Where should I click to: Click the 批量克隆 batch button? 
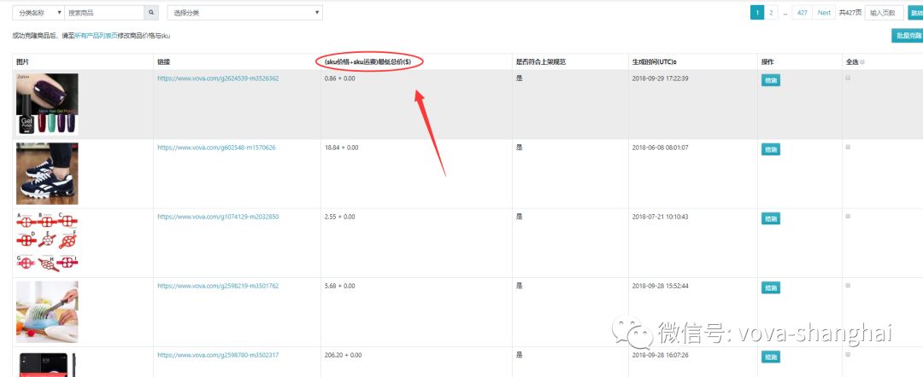(x=907, y=36)
